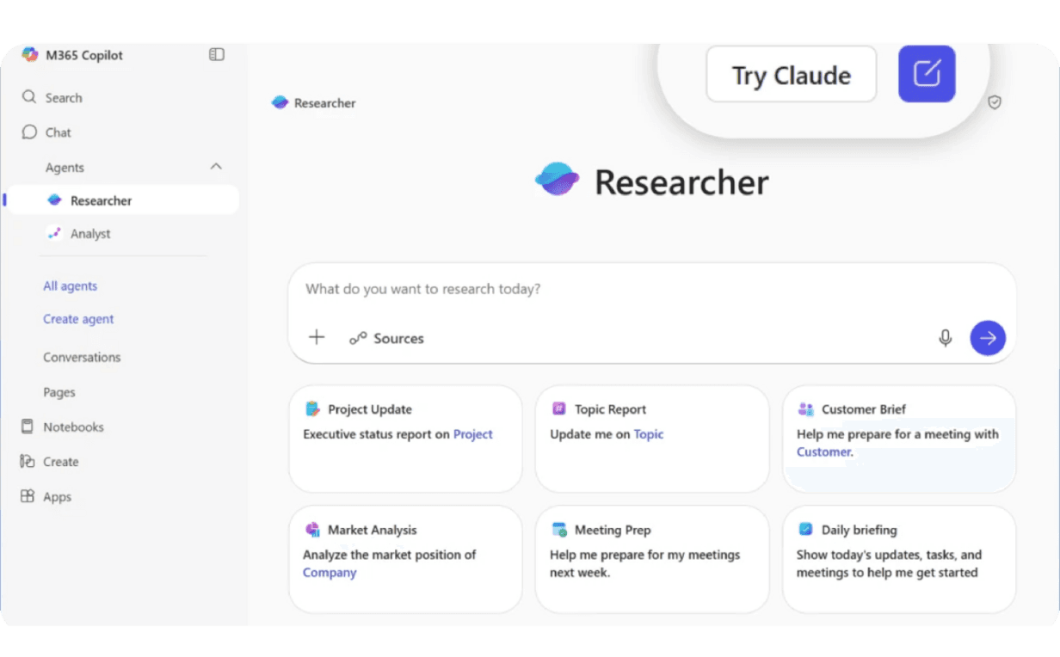Open Notebooks from the sidebar

point(73,427)
